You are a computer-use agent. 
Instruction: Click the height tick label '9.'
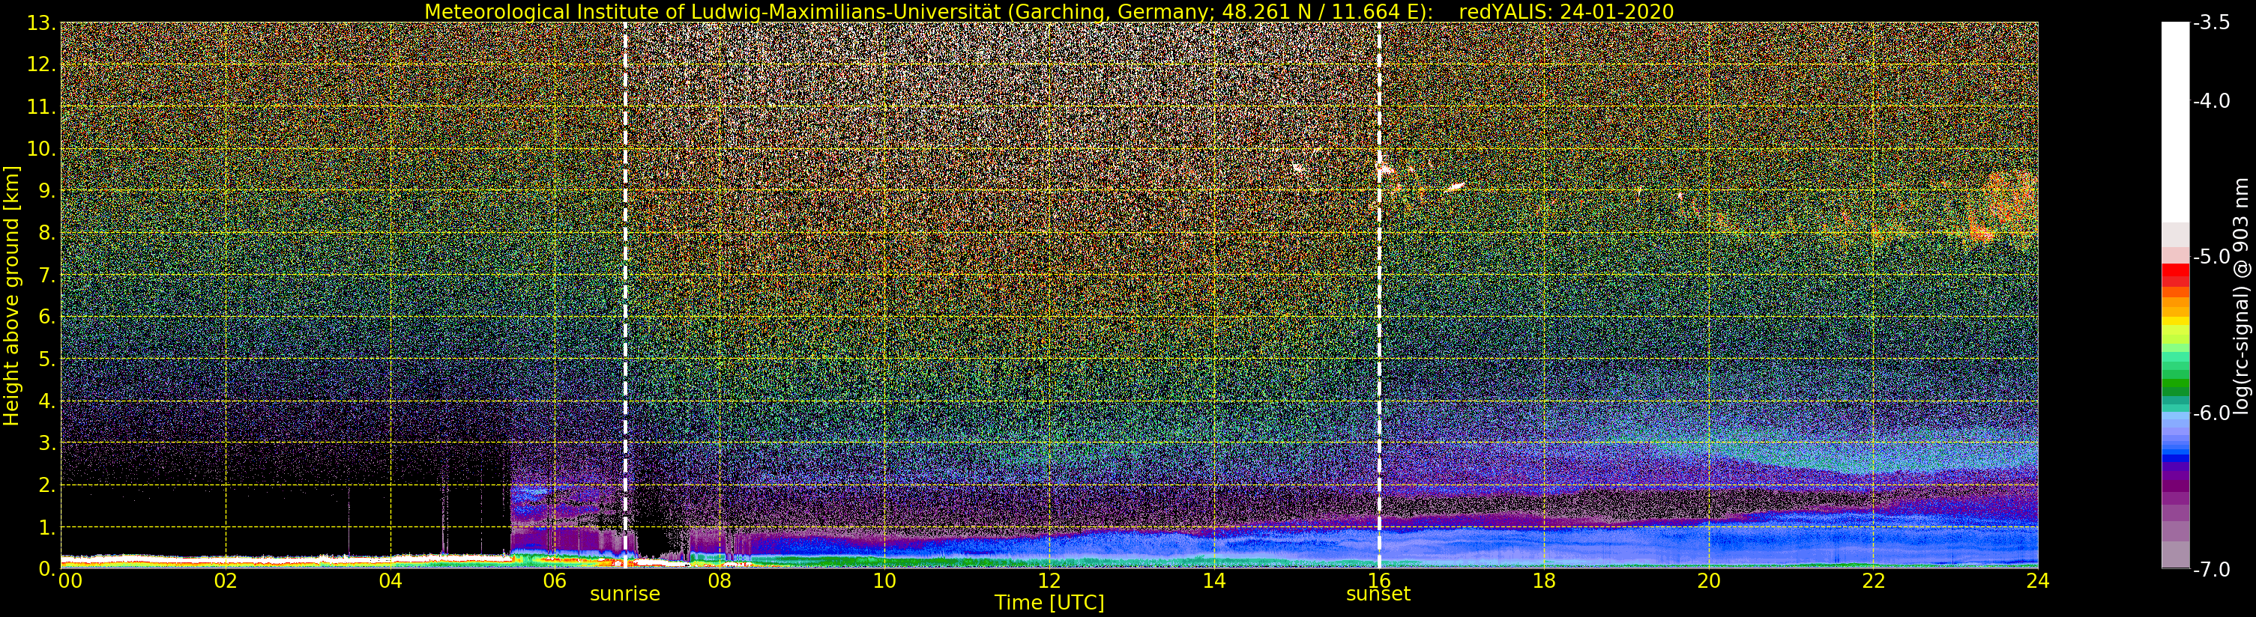tap(46, 191)
